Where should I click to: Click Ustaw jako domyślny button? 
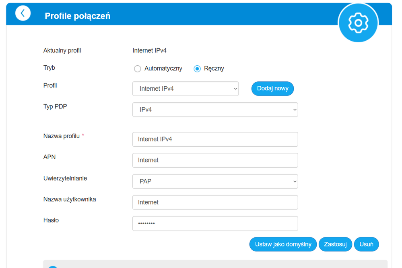click(283, 244)
